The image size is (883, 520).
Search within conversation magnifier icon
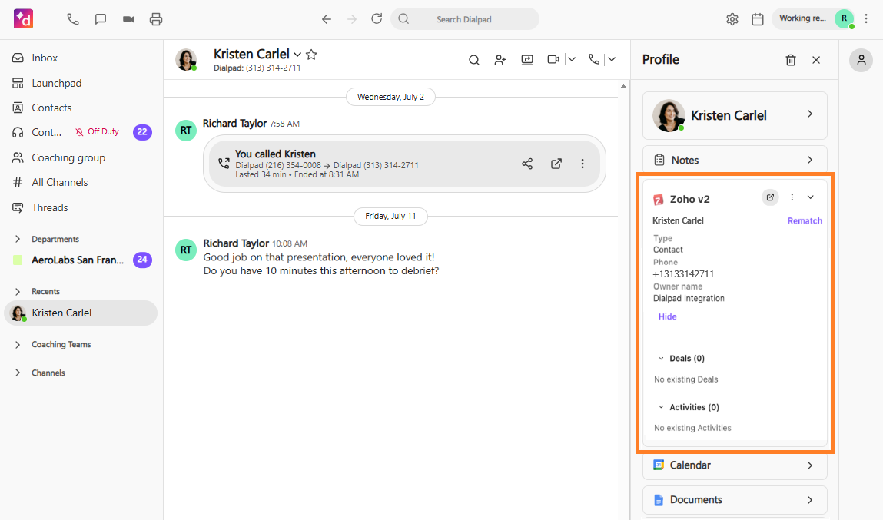coord(474,60)
